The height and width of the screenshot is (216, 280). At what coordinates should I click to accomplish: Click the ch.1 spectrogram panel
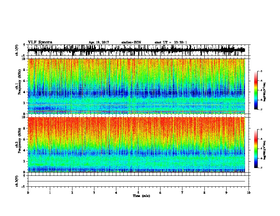(x=136, y=86)
